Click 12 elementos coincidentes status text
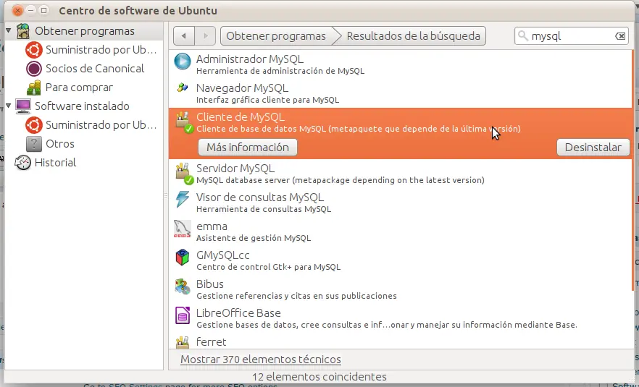Image resolution: width=639 pixels, height=387 pixels. tap(319, 377)
